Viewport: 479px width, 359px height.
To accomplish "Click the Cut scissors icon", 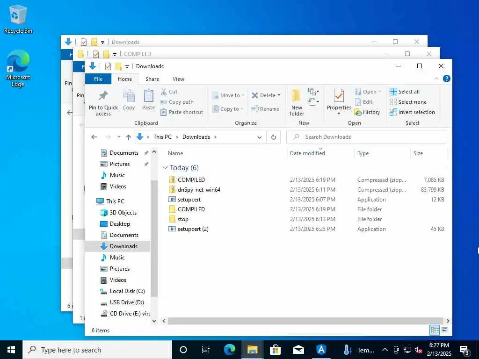I will (164, 92).
